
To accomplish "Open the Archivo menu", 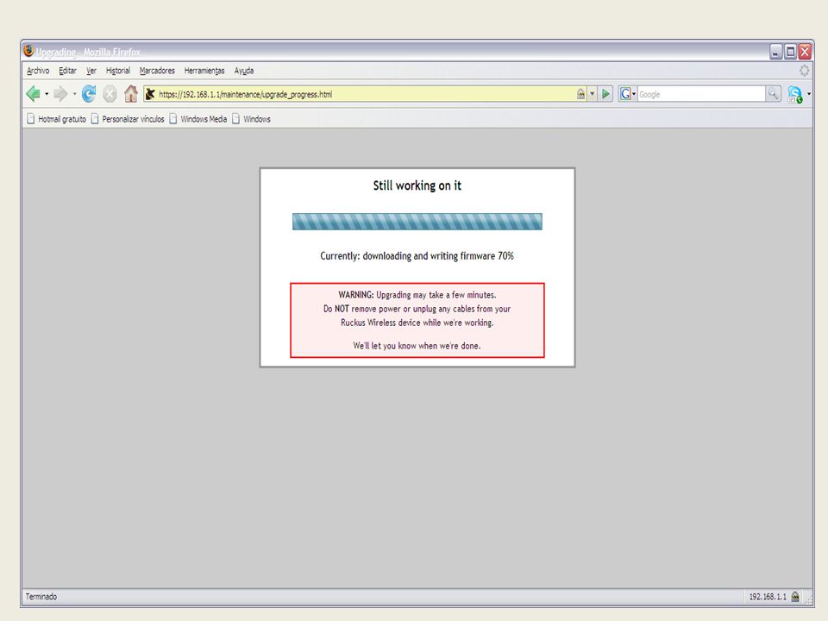I will [x=38, y=70].
